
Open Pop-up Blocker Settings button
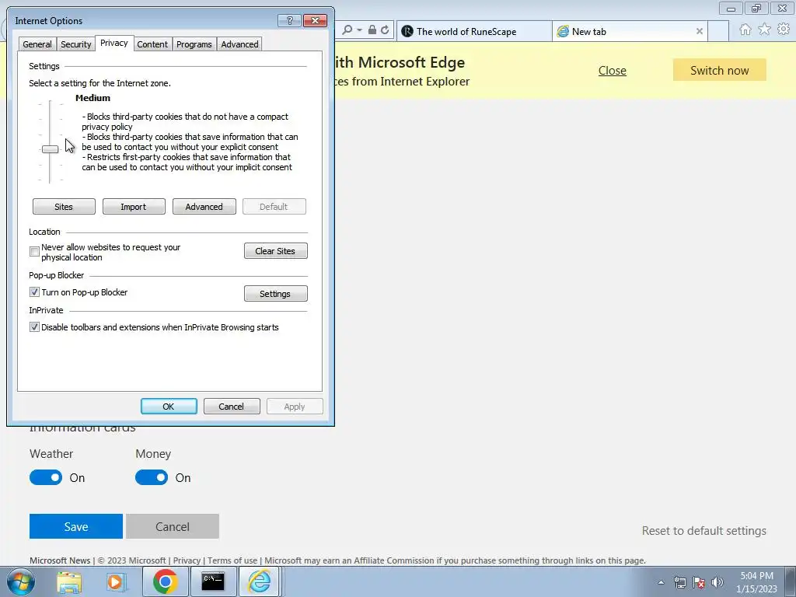pos(276,293)
